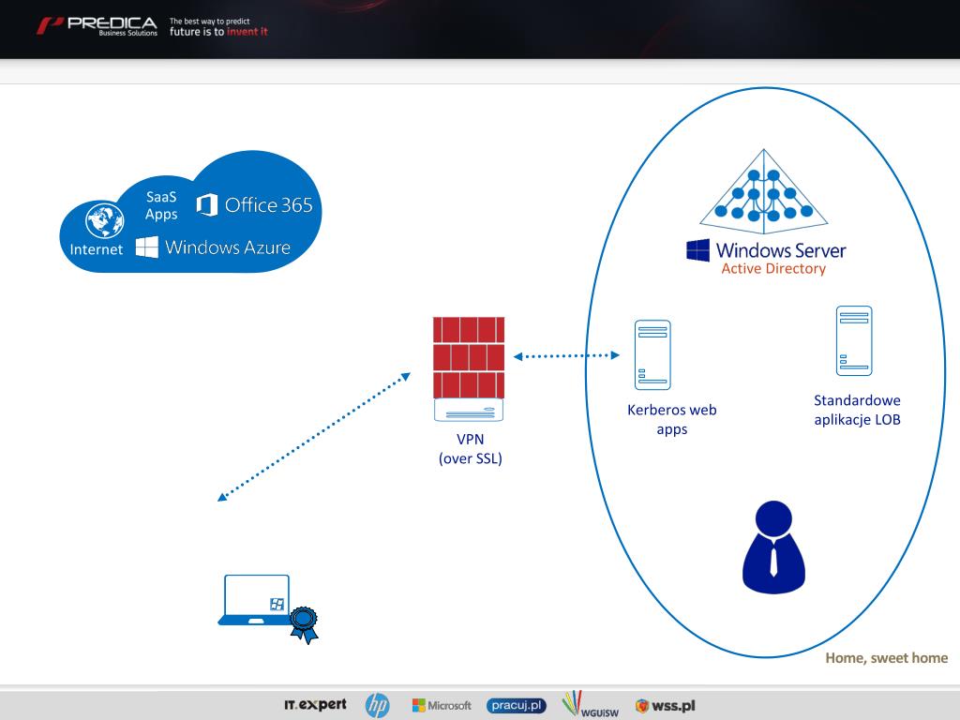The width and height of the screenshot is (960, 720).
Task: Click the Predica Business Solutions logo
Action: [97, 26]
